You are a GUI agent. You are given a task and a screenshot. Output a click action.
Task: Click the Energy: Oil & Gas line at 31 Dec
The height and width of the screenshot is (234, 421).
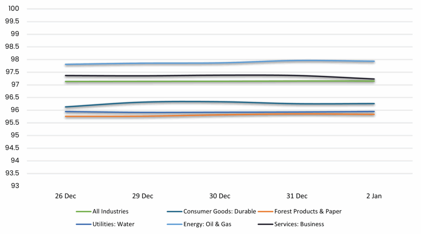pos(296,61)
